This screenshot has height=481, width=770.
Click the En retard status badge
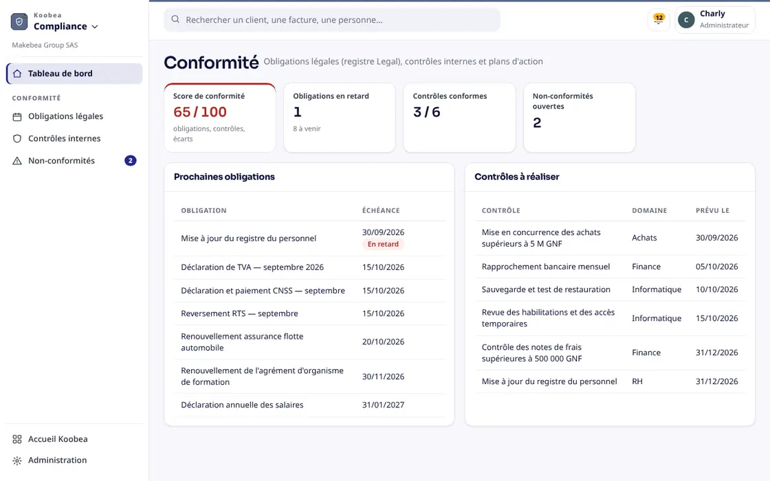point(383,245)
